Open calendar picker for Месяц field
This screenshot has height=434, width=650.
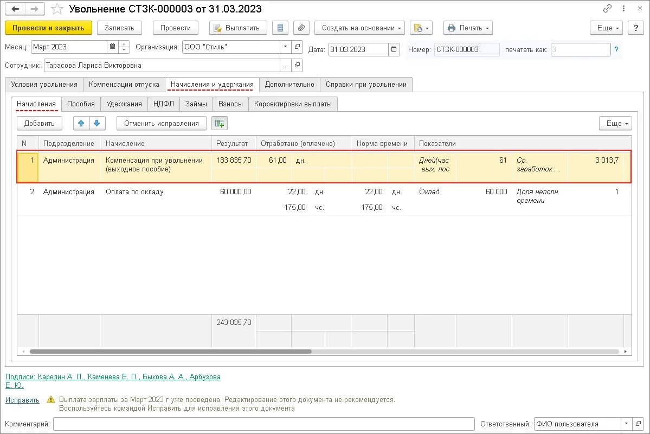[112, 47]
